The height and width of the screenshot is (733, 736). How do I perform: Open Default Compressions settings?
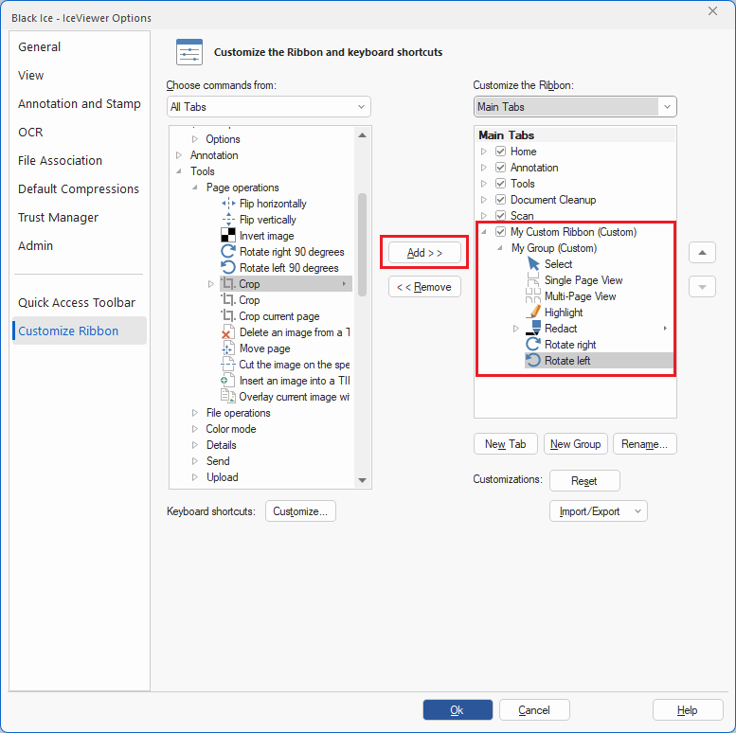[x=79, y=189]
